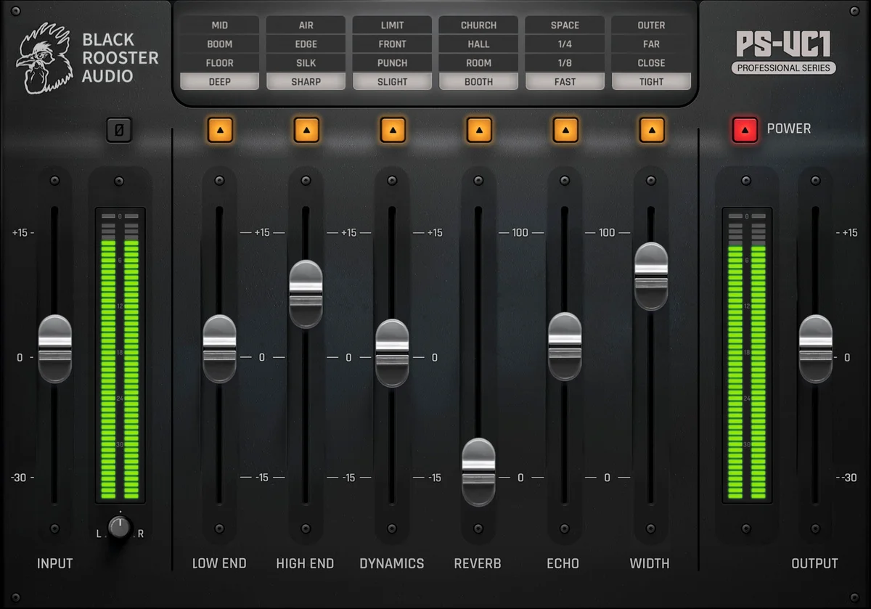Toggle the phase invert (Ø) button
Image resolution: width=871 pixels, height=609 pixels.
click(x=119, y=131)
